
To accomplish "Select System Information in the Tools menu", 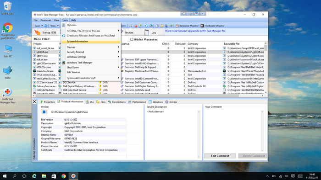I will (91, 42).
